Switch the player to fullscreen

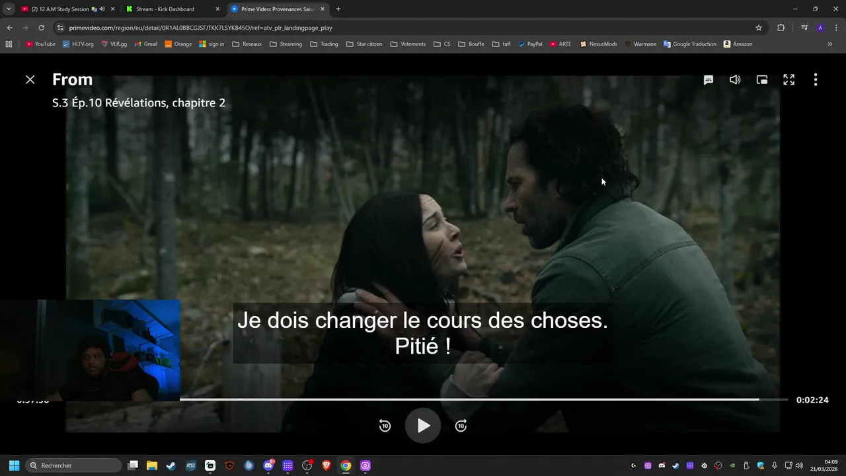coord(788,79)
